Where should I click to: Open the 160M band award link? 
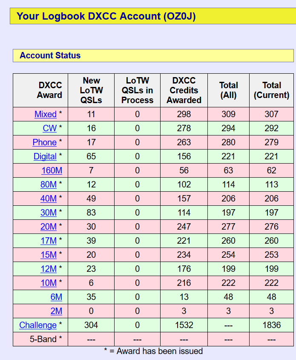tap(52, 170)
